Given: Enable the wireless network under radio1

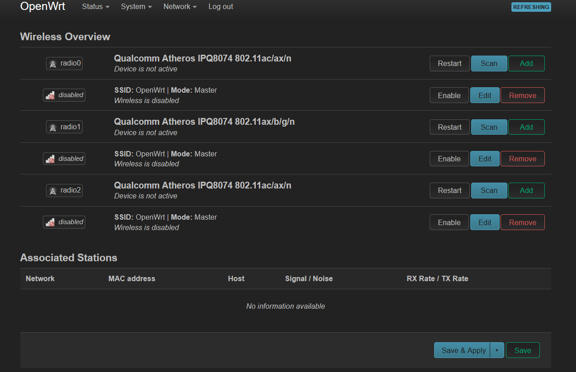Looking at the screenshot, I should pos(449,159).
